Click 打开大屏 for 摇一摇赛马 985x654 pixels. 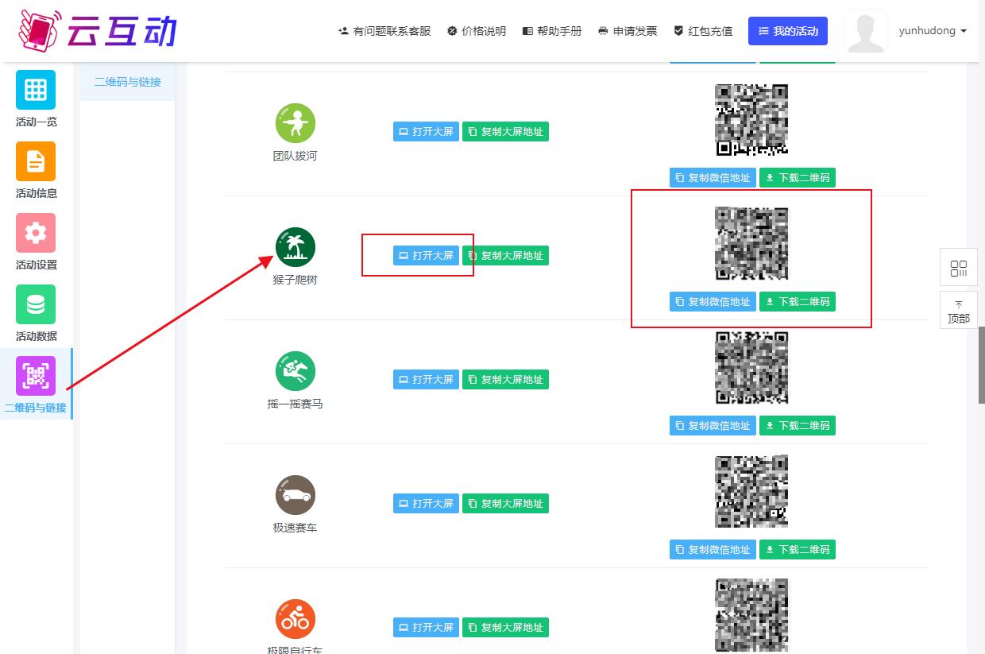click(426, 380)
